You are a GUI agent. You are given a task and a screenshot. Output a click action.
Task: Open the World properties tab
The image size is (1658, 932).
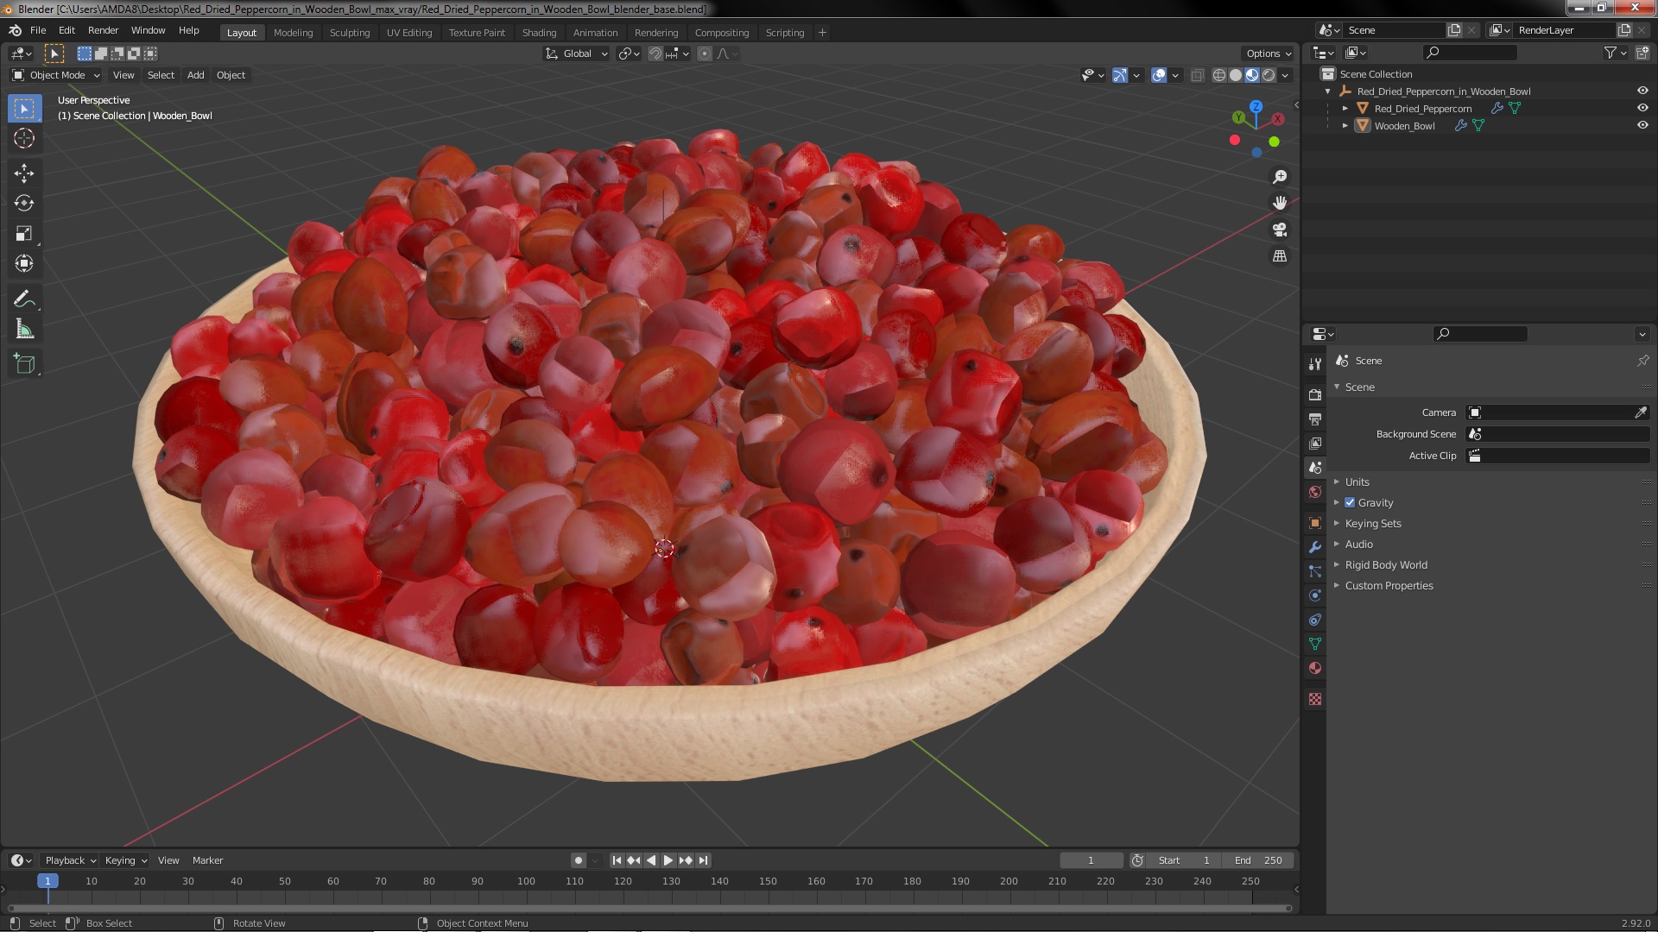coord(1315,492)
